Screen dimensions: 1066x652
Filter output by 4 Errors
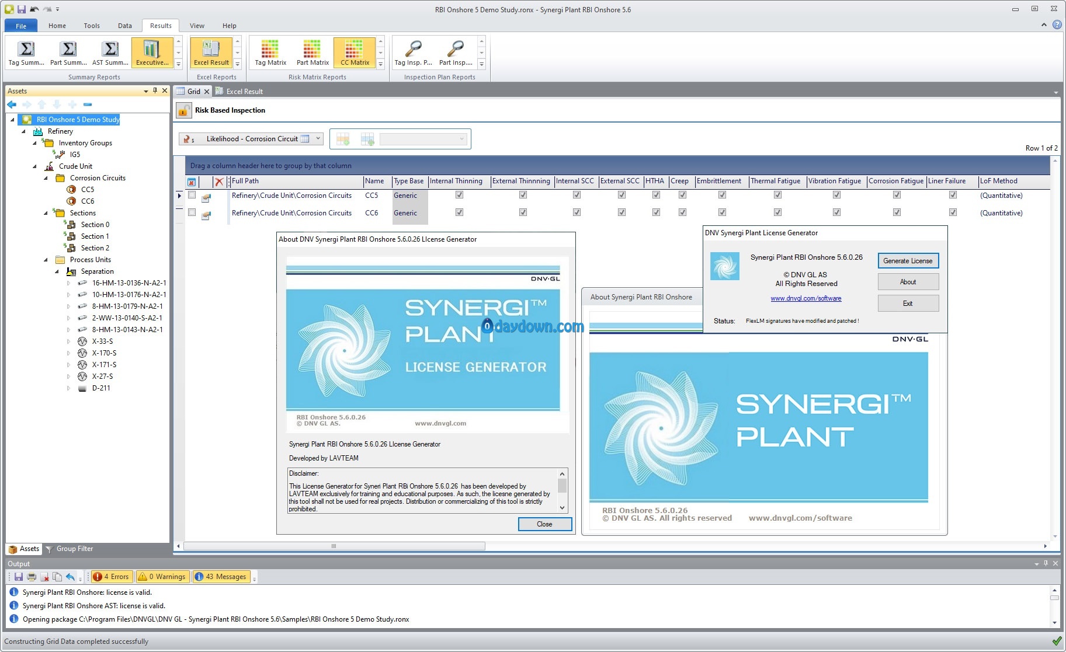tap(111, 577)
